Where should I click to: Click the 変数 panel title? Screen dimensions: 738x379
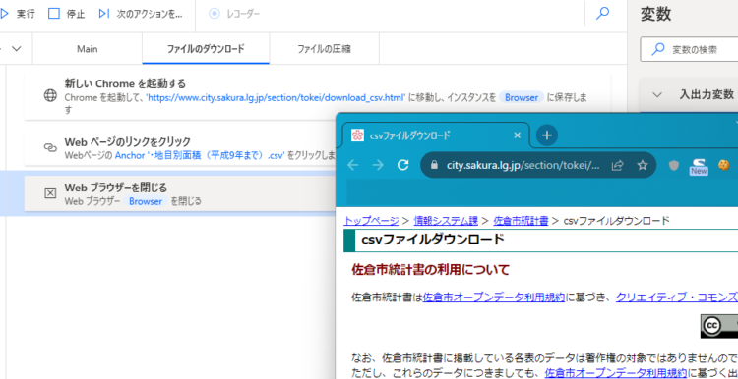tap(655, 15)
